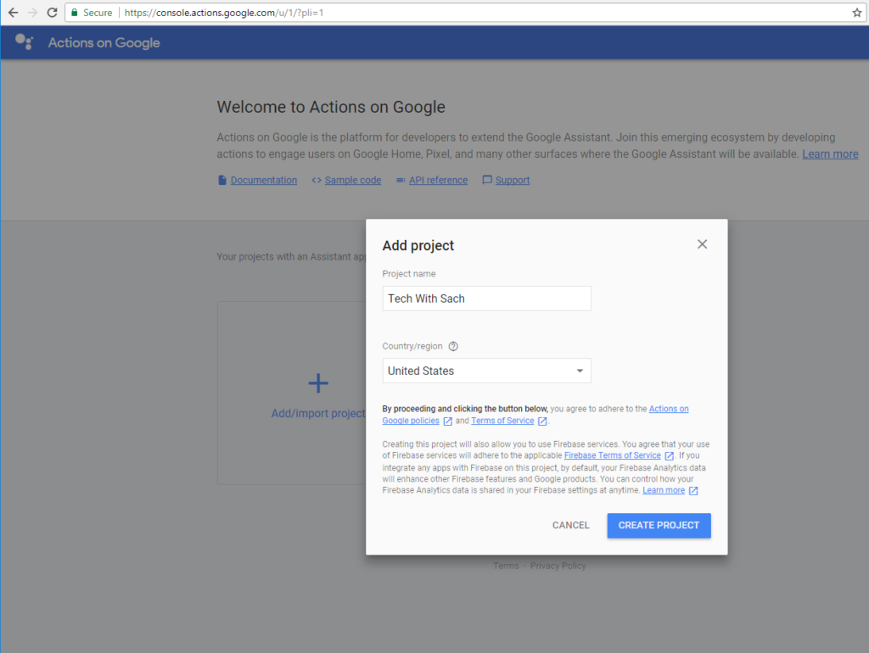This screenshot has height=653, width=869.
Task: Click the dropdown arrow in the Country/region field
Action: (x=580, y=371)
